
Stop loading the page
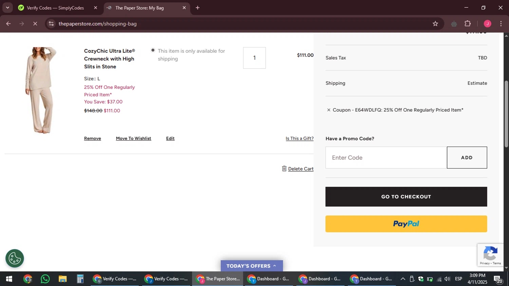point(35,24)
